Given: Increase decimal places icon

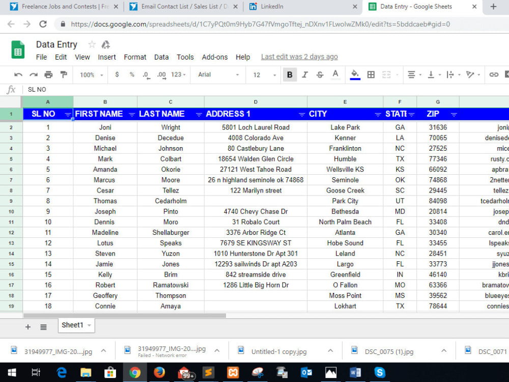Looking at the screenshot, I should (162, 75).
